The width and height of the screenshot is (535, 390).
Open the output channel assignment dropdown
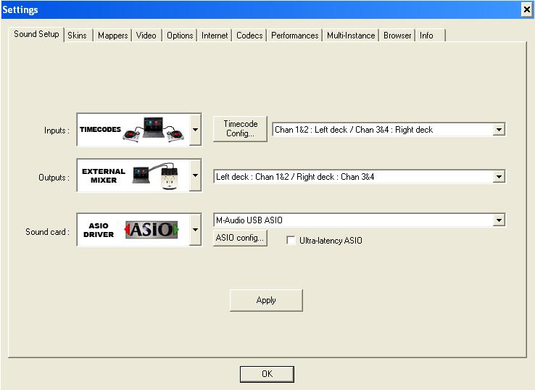(360, 177)
